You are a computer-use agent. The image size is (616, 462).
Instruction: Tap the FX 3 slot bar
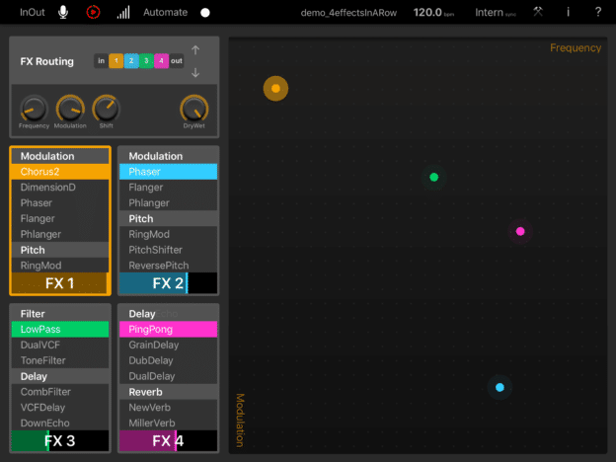click(60, 441)
